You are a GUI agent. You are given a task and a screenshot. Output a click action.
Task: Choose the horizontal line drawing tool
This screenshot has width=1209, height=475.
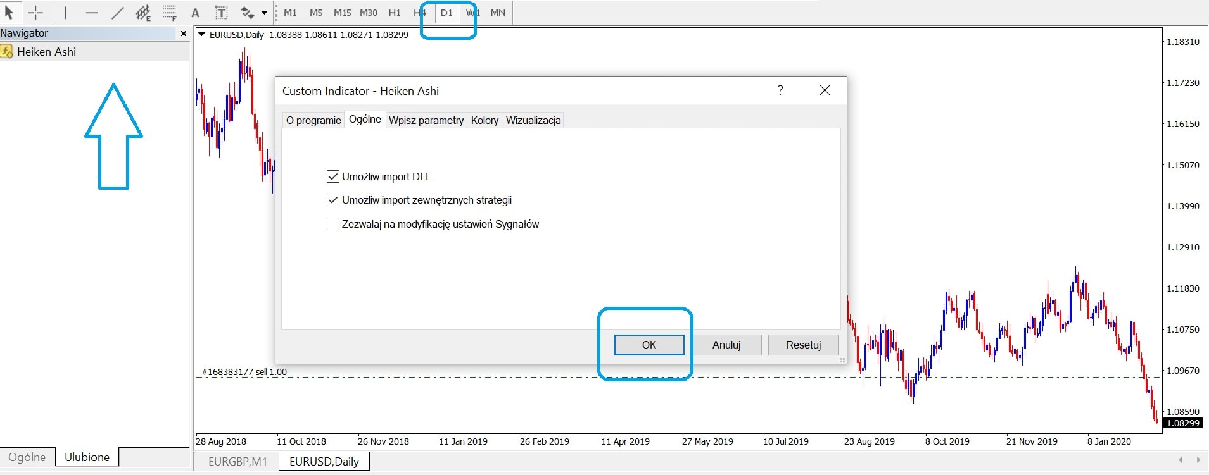point(92,12)
